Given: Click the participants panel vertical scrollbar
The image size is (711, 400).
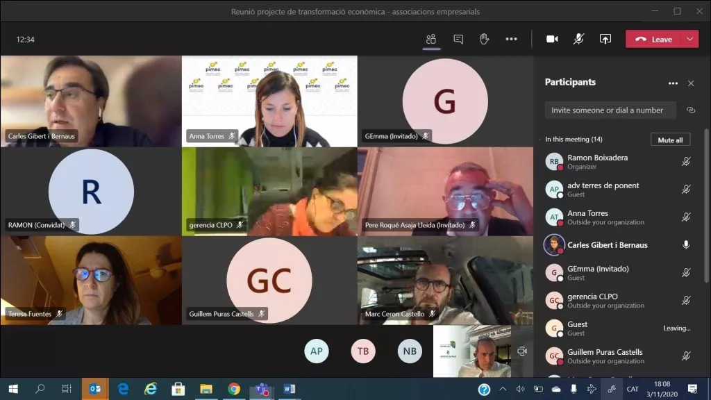Looking at the screenshot, I should coord(706,206).
